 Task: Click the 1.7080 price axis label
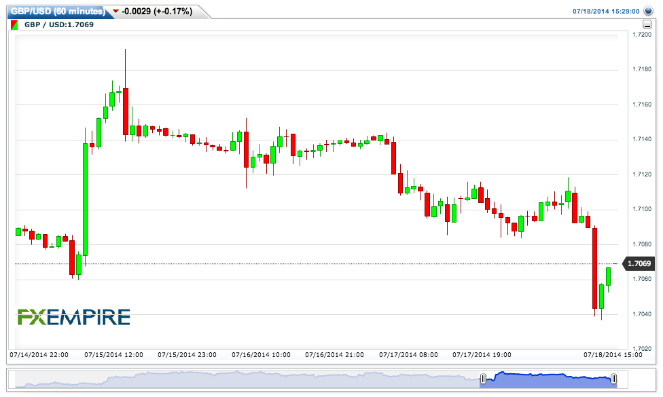[641, 244]
